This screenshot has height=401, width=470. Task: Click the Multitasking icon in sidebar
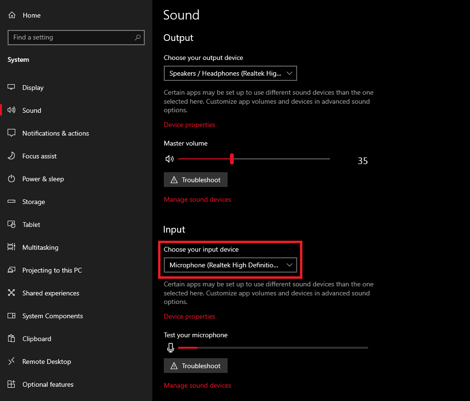click(11, 247)
